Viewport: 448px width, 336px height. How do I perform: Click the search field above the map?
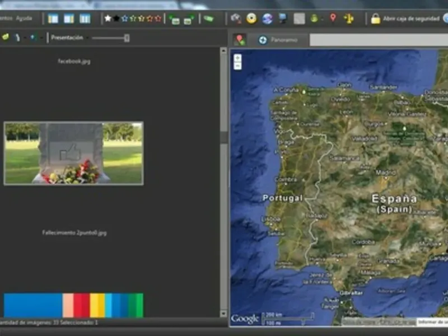pos(379,40)
